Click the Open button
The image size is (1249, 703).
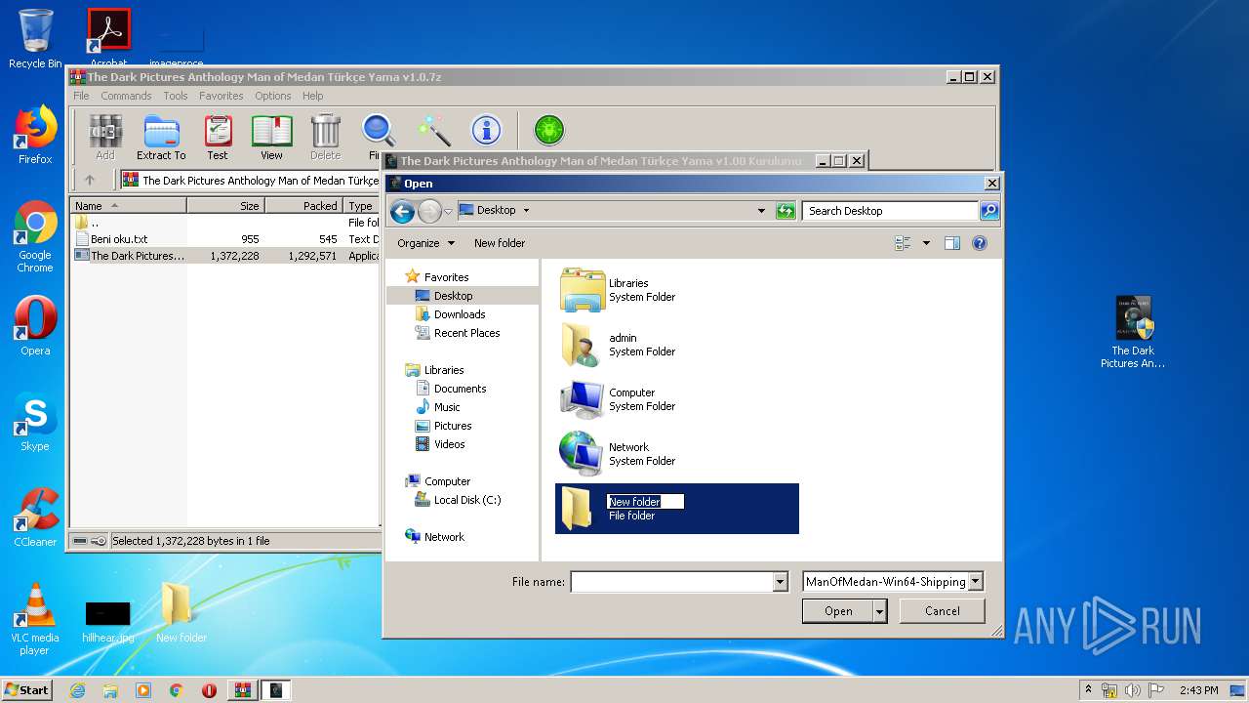tap(838, 611)
